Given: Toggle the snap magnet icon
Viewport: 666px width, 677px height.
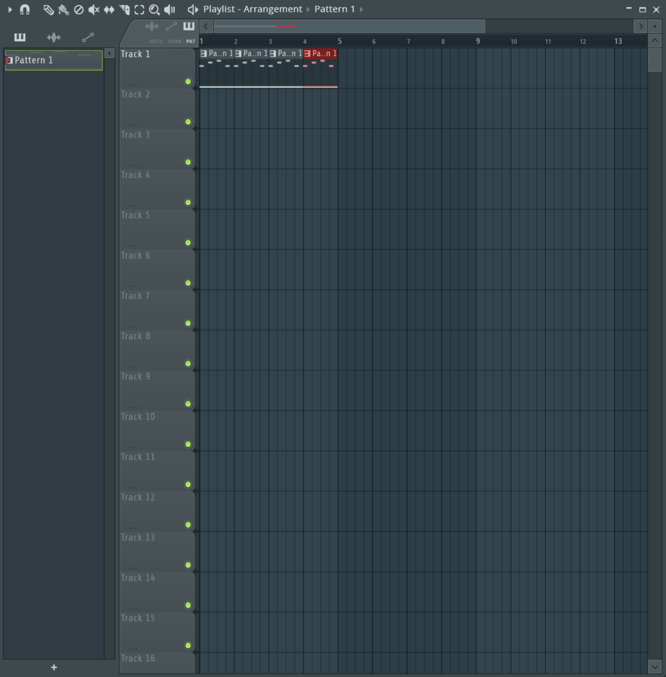Looking at the screenshot, I should coord(24,9).
